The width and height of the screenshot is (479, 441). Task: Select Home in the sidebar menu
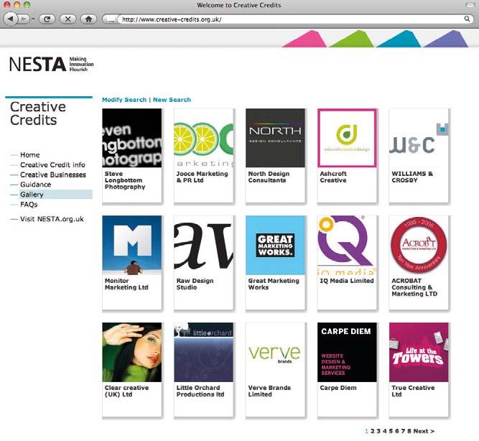tap(30, 154)
